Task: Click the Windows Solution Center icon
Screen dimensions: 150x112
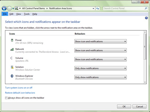Action: point(12,67)
